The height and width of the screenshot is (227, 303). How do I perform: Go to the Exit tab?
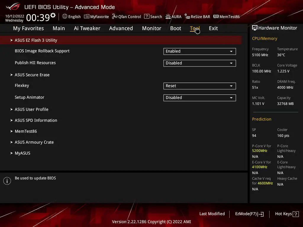[213, 28]
